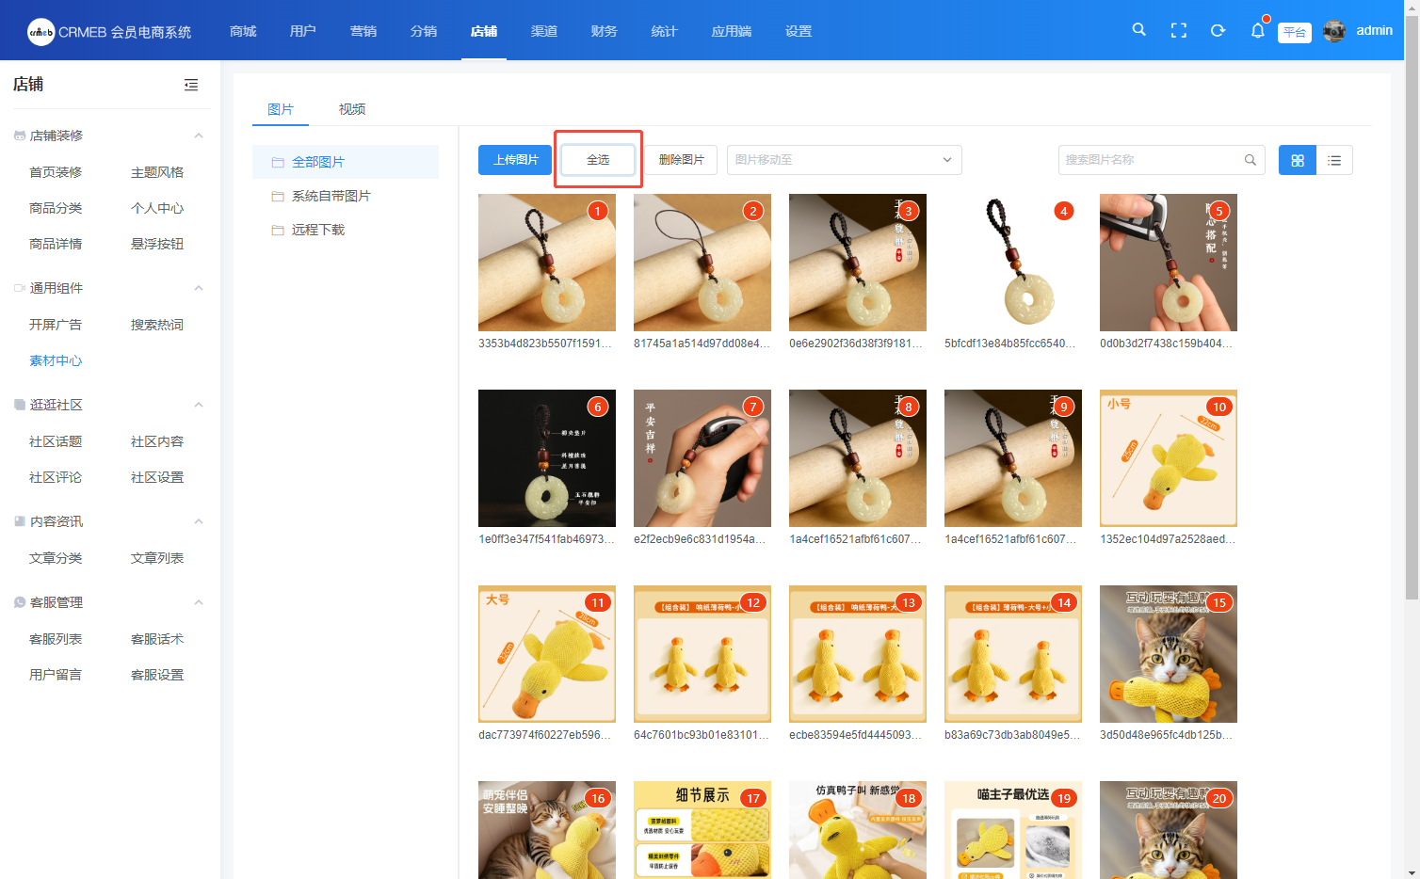Open the notifications bell

click(x=1258, y=30)
